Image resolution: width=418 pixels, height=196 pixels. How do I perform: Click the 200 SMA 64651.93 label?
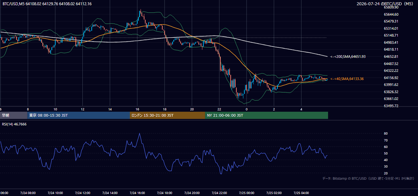pyautogui.click(x=348, y=57)
